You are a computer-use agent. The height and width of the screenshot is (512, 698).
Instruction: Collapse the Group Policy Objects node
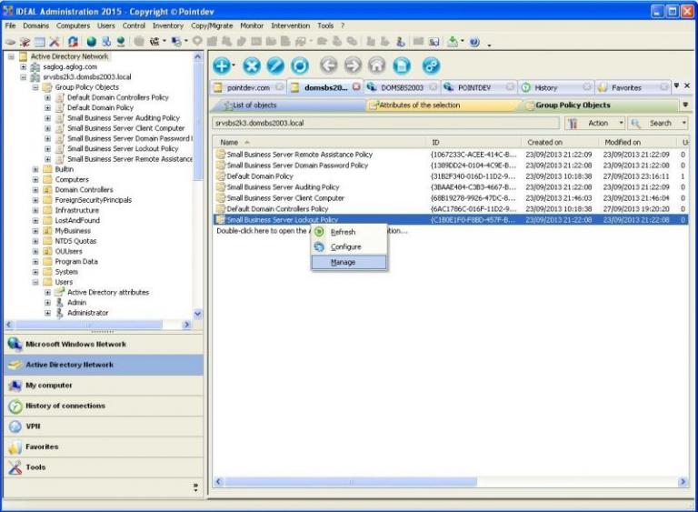(x=36, y=87)
